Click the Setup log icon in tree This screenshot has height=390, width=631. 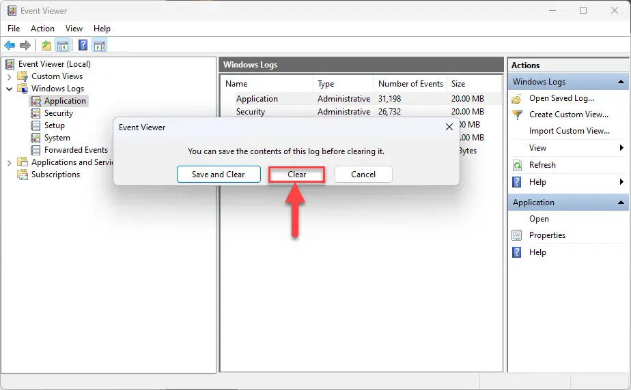tap(36, 125)
